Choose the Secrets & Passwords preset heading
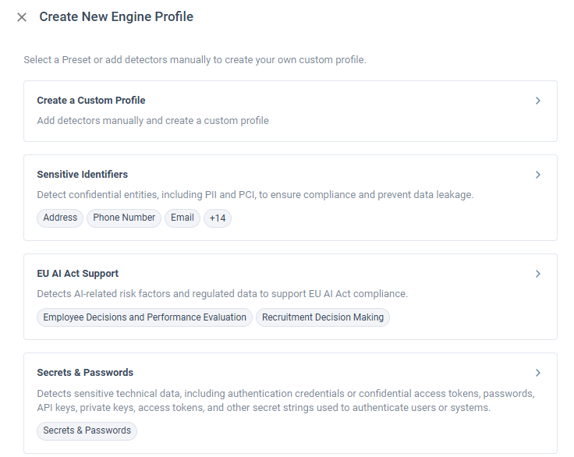 (x=85, y=373)
